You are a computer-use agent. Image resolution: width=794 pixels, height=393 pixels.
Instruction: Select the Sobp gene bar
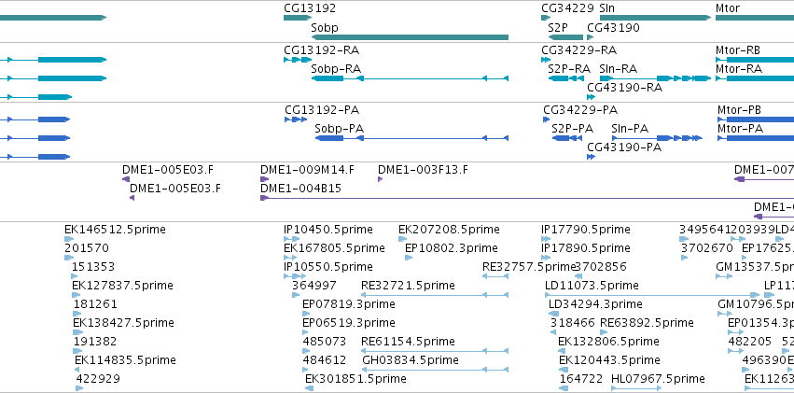410,37
